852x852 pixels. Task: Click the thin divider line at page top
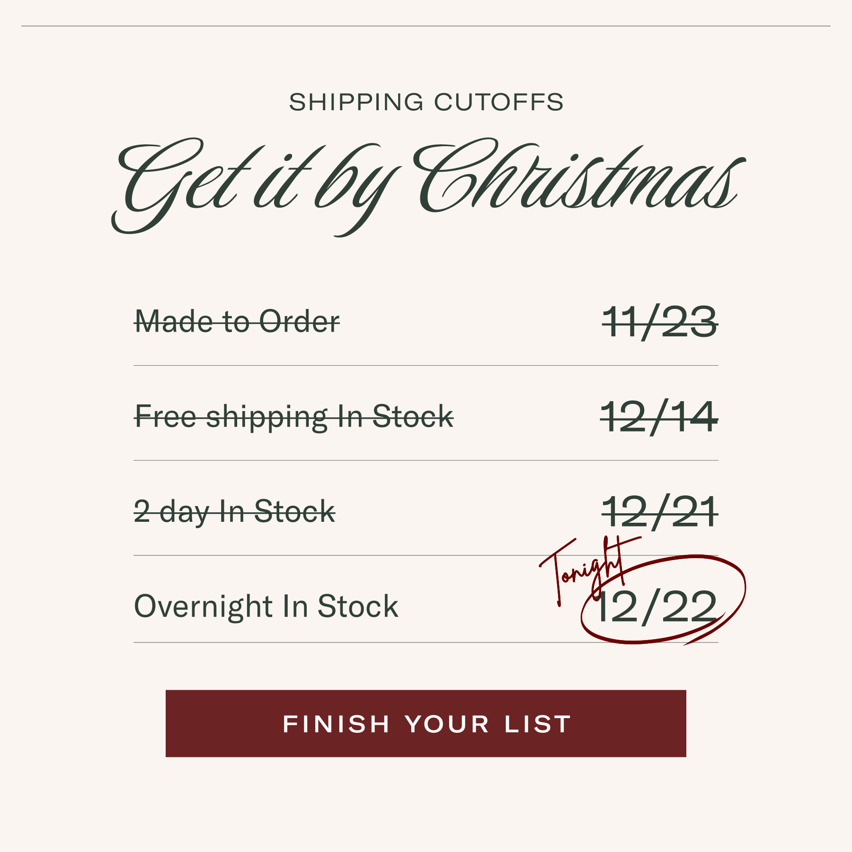pyautogui.click(x=426, y=26)
